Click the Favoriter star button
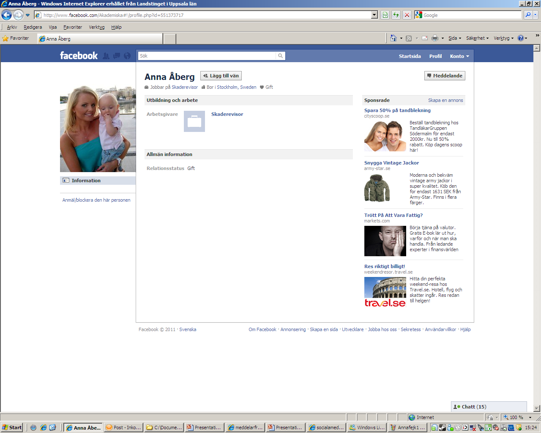541x433 pixels. click(16, 38)
